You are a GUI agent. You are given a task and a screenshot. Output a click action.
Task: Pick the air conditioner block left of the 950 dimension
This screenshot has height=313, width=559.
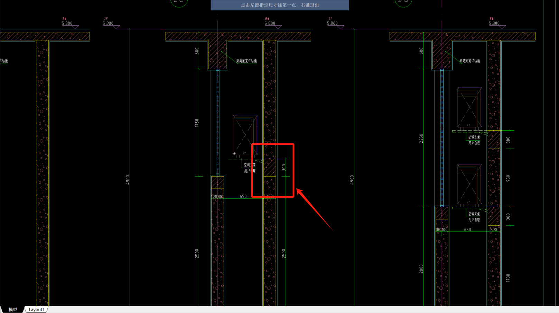[469, 185]
